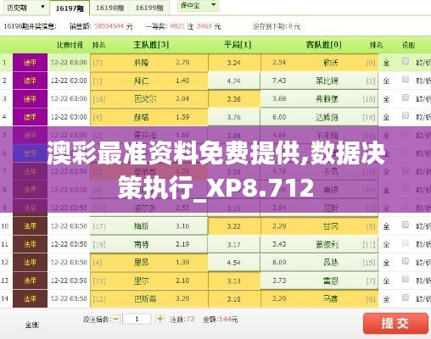431x339 pixels.
Task: Click the 全 marker in row 12
Action: pos(386,263)
